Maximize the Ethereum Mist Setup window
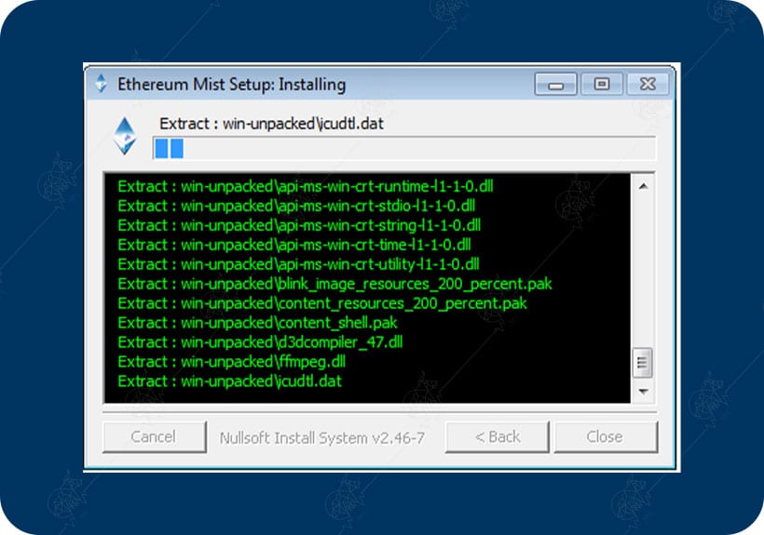The height and width of the screenshot is (535, 764). tap(601, 85)
